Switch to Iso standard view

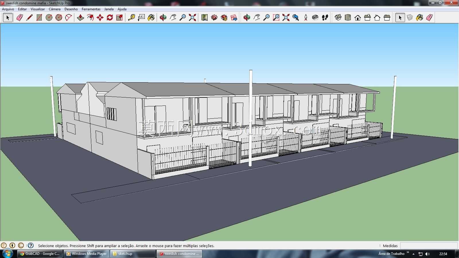[x=338, y=17]
